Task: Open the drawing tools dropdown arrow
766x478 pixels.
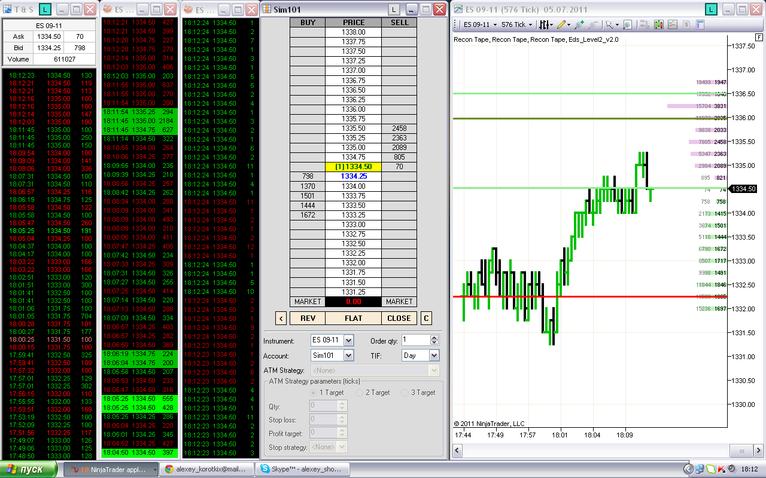Action: point(569,25)
